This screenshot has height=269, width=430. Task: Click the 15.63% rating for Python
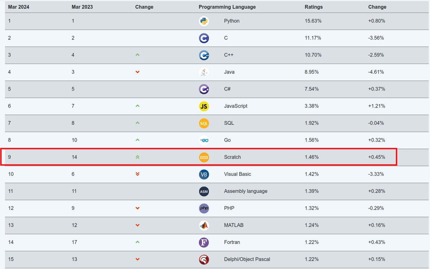click(313, 21)
